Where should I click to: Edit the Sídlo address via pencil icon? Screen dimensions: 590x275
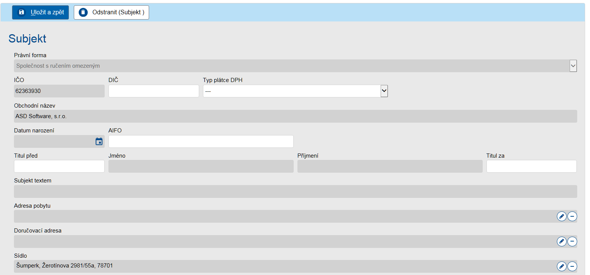[x=561, y=266]
